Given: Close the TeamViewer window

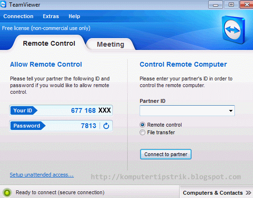Looking at the screenshot, I should pos(246,4).
